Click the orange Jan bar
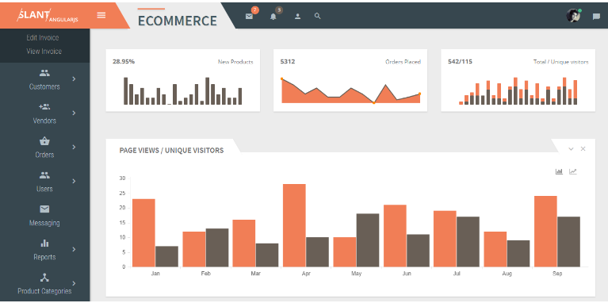This screenshot has width=608, height=303. pos(143,232)
